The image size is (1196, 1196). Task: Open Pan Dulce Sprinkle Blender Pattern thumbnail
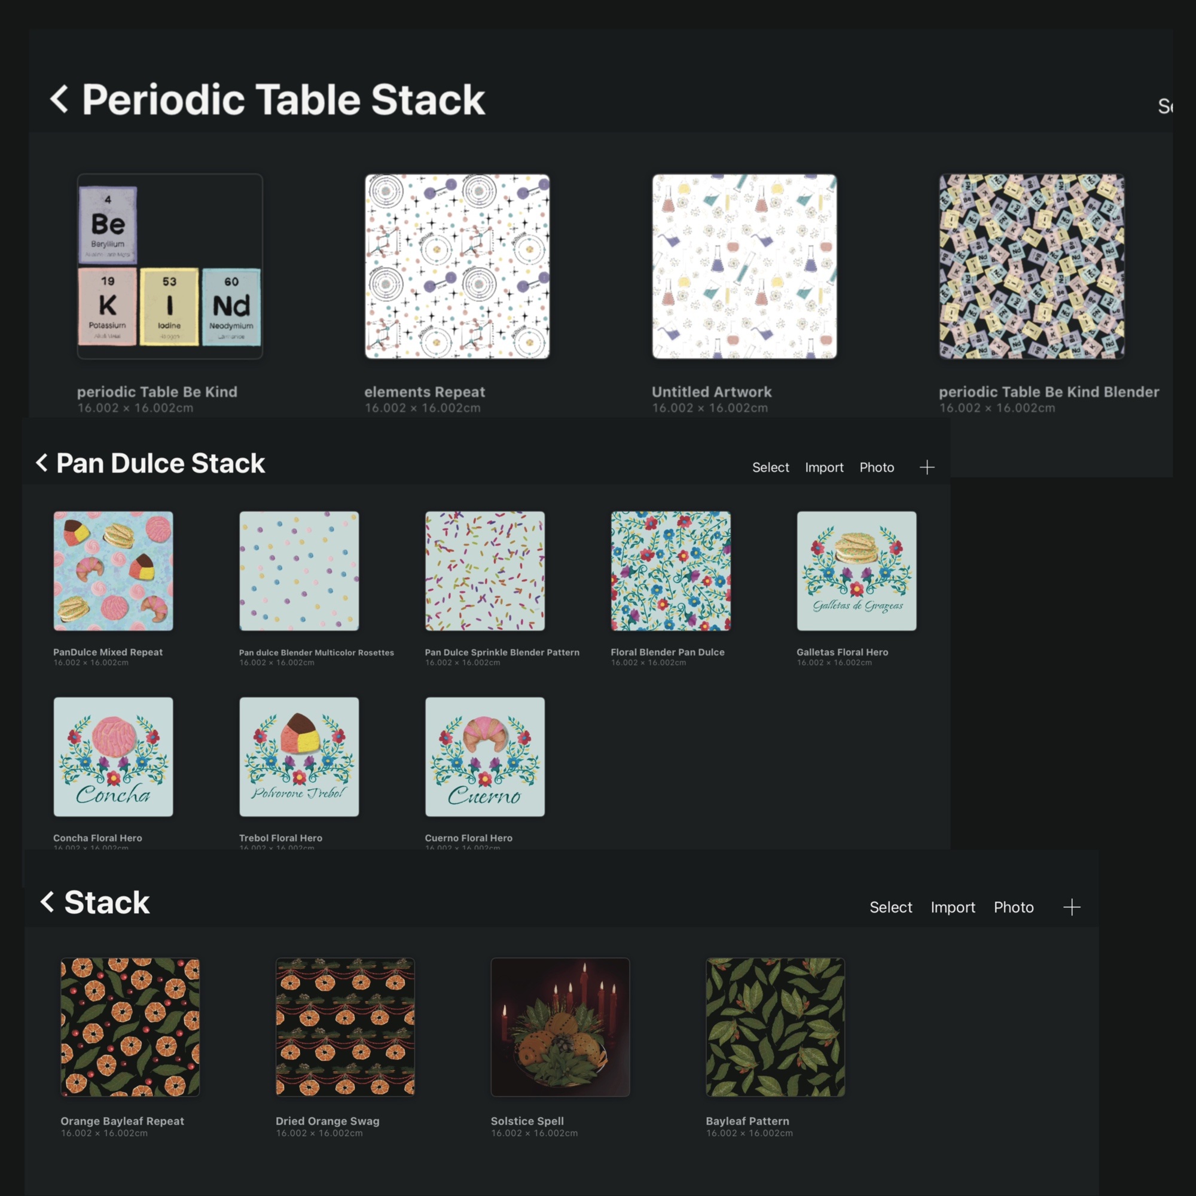pos(485,570)
